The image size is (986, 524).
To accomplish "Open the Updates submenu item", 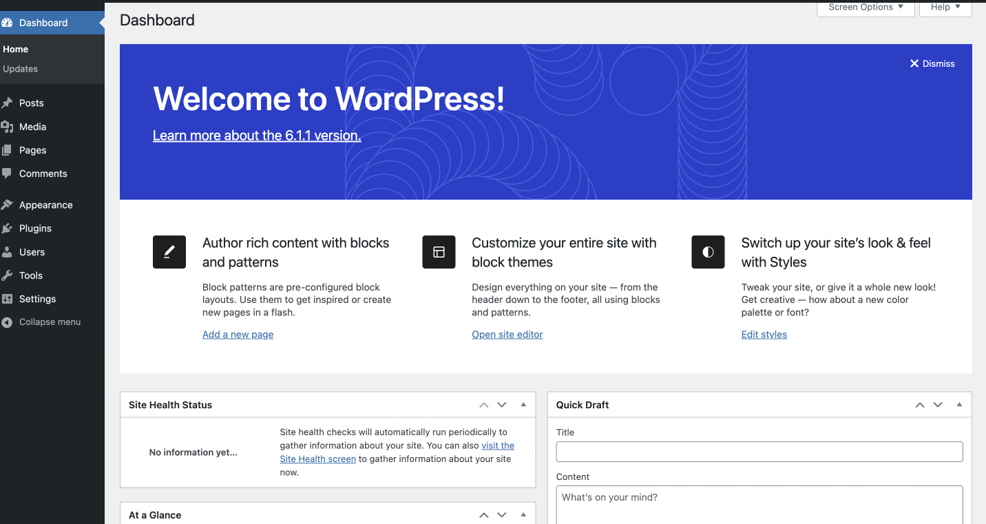I will coord(21,69).
